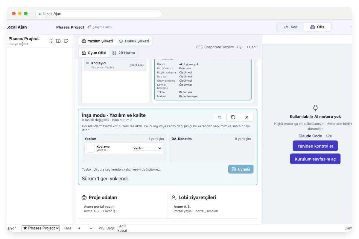
Task: Switch to the Kod view
Action: pyautogui.click(x=290, y=27)
